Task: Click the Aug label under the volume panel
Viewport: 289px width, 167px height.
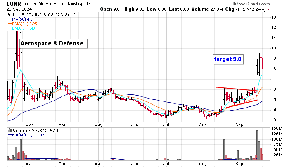Action: coord(203,164)
